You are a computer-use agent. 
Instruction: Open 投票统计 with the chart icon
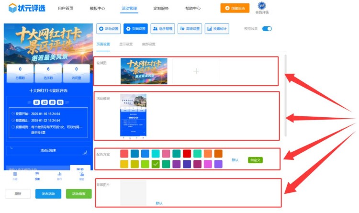click(x=217, y=29)
